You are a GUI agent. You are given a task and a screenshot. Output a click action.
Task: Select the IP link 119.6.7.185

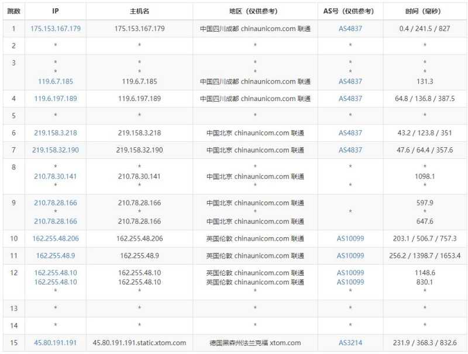point(55,81)
